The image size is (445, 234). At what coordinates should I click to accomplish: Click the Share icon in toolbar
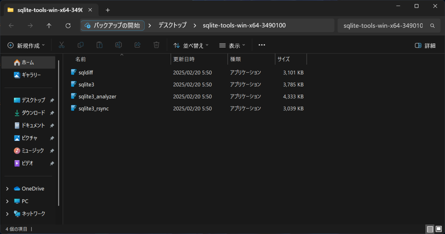point(137,45)
